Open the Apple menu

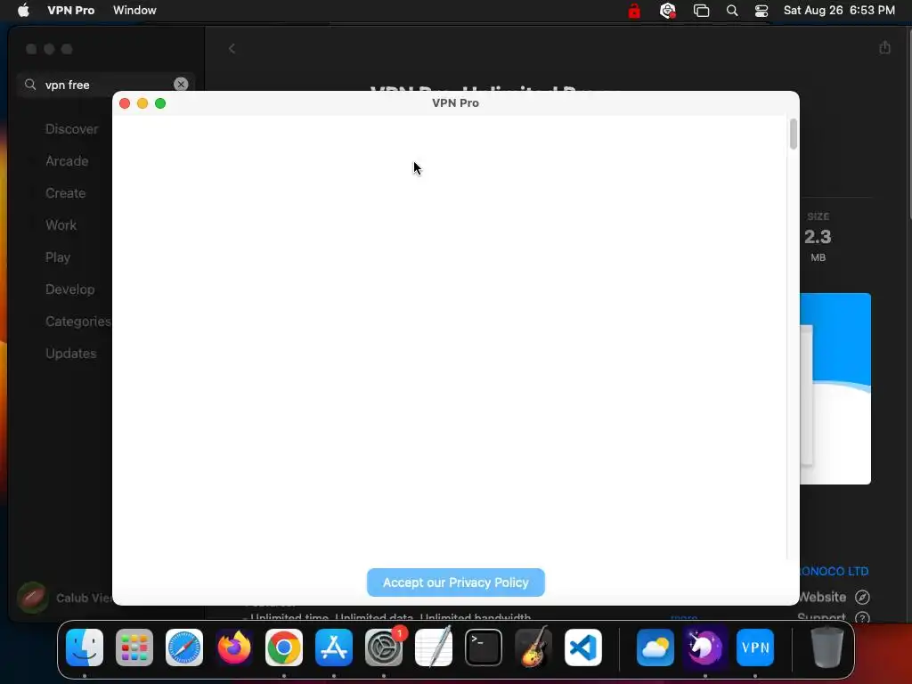[x=23, y=11]
